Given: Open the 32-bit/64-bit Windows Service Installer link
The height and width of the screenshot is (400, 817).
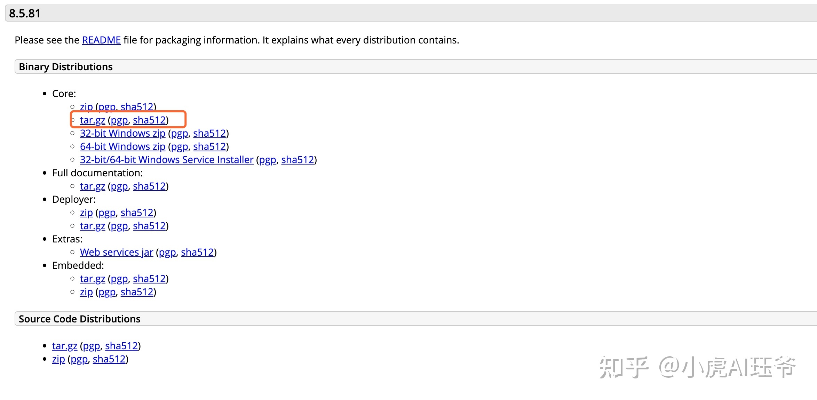Looking at the screenshot, I should (167, 160).
